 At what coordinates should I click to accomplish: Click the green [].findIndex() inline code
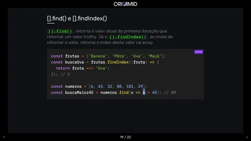tap(128, 37)
